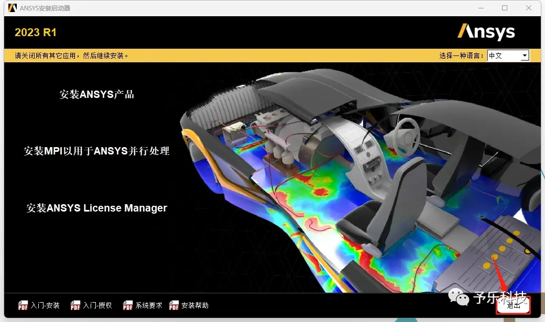The image size is (545, 322).
Task: Click the 请关闭所有其它应用 notice text
Action: pyautogui.click(x=72, y=55)
